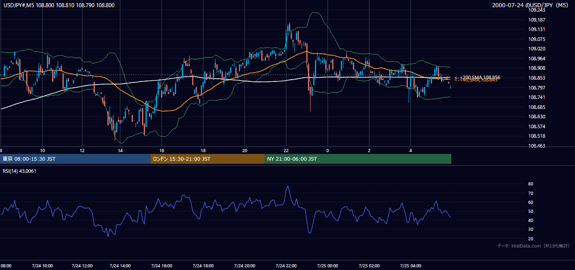
Task: Click the RSI 50 level label
Action: 530,211
